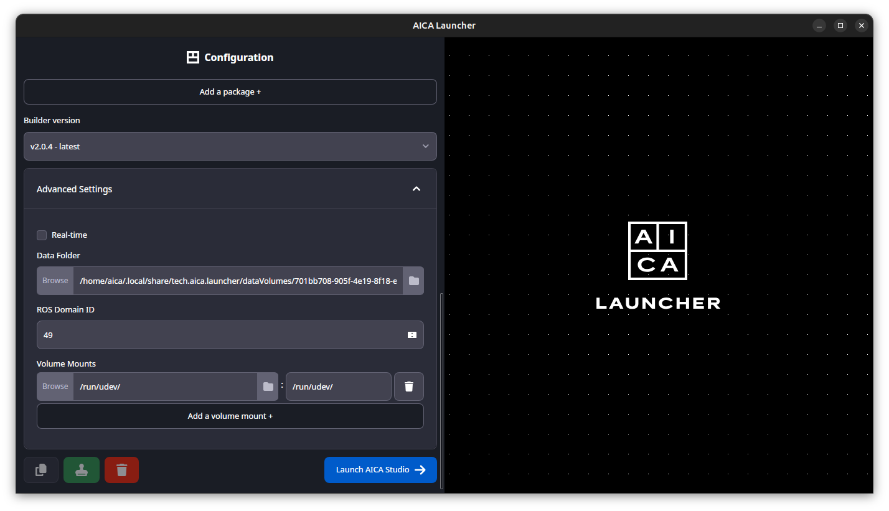The image size is (889, 511).
Task: Click the Data Folder path field
Action: [238, 281]
